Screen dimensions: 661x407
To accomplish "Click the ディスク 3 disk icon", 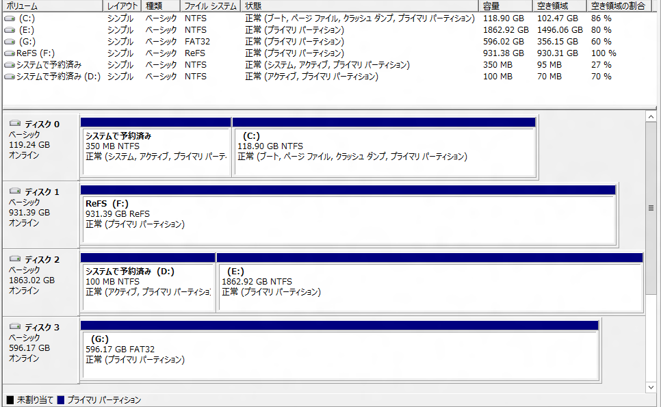I will [15, 327].
